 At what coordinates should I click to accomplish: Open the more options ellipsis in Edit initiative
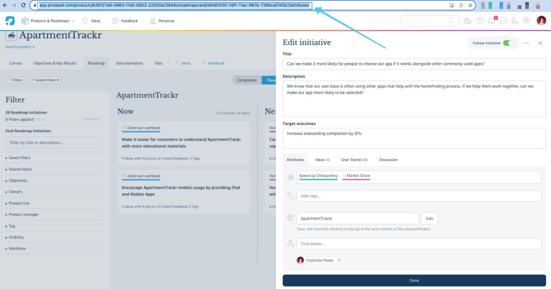(526, 43)
